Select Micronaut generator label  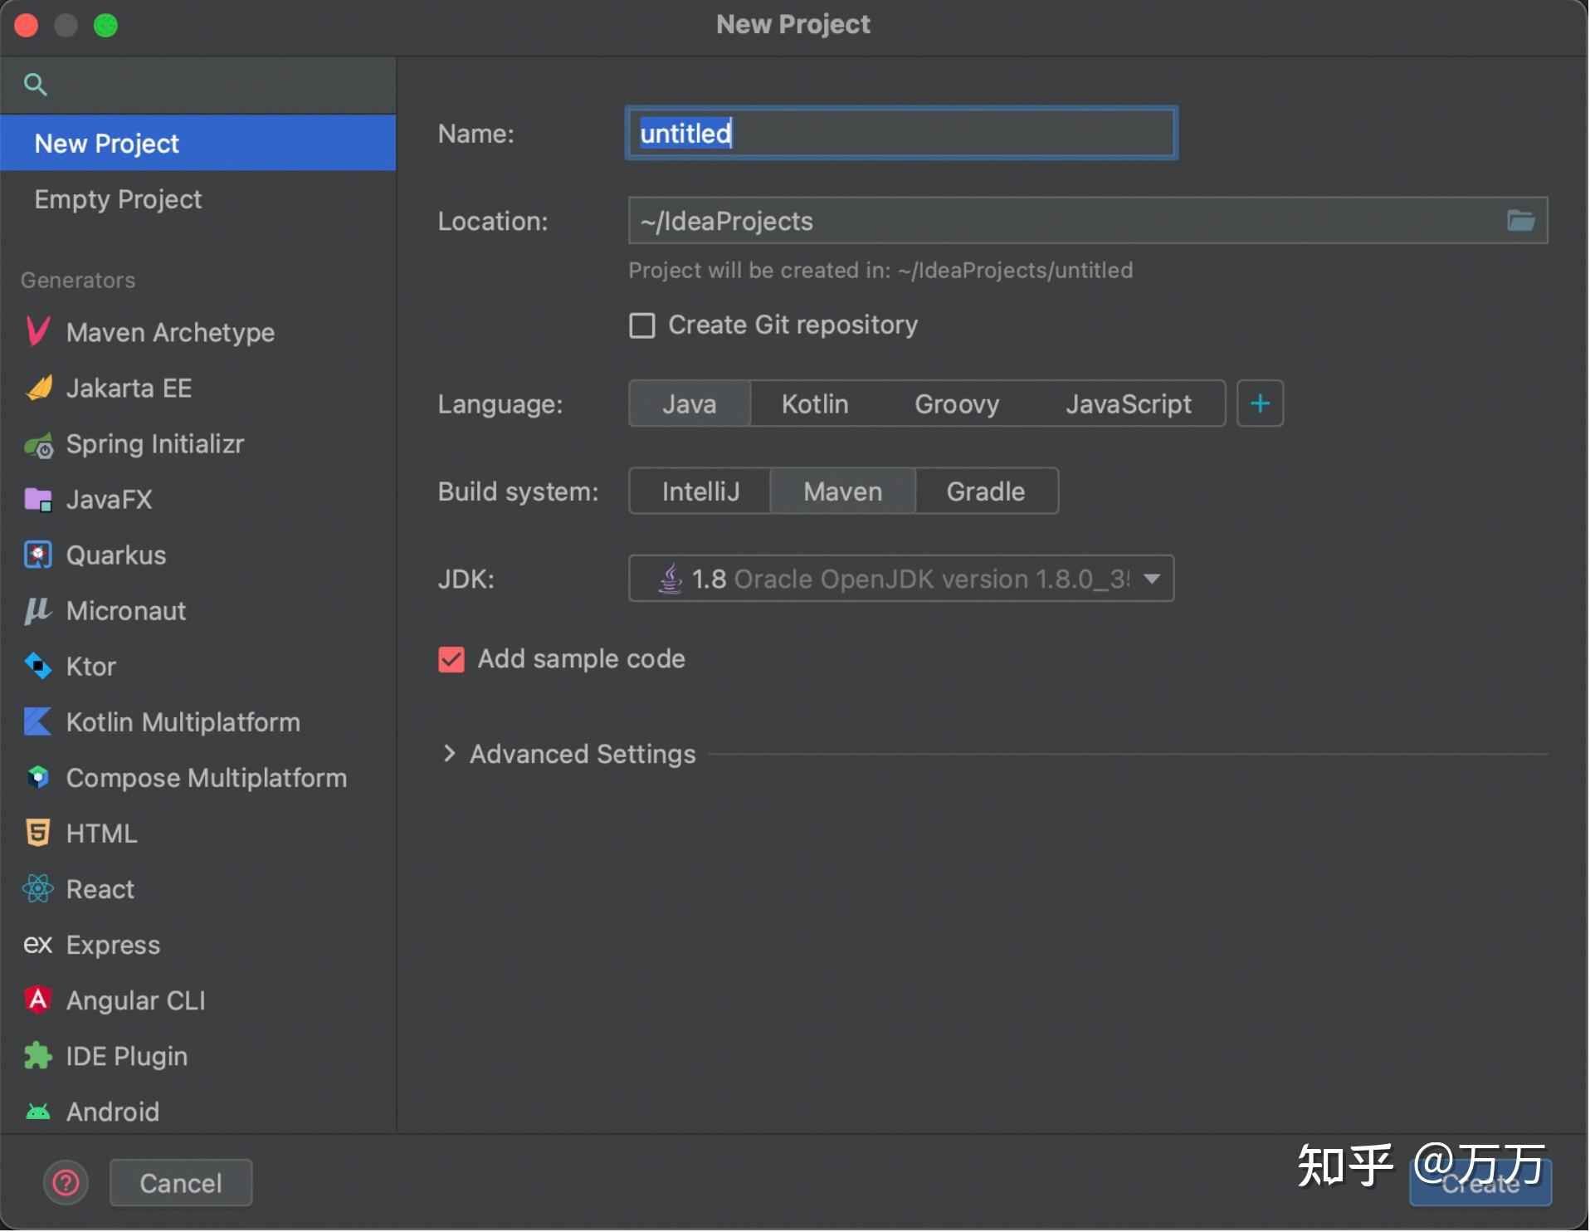[126, 612]
